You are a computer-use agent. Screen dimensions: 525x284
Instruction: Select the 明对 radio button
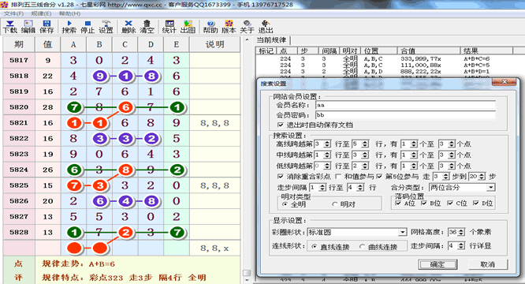click(x=334, y=204)
